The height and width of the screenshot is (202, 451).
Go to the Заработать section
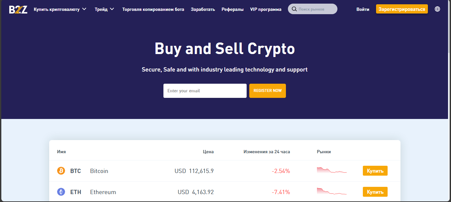tap(203, 9)
